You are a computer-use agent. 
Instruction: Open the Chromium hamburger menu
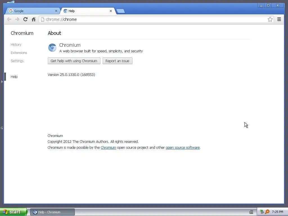pos(279,19)
